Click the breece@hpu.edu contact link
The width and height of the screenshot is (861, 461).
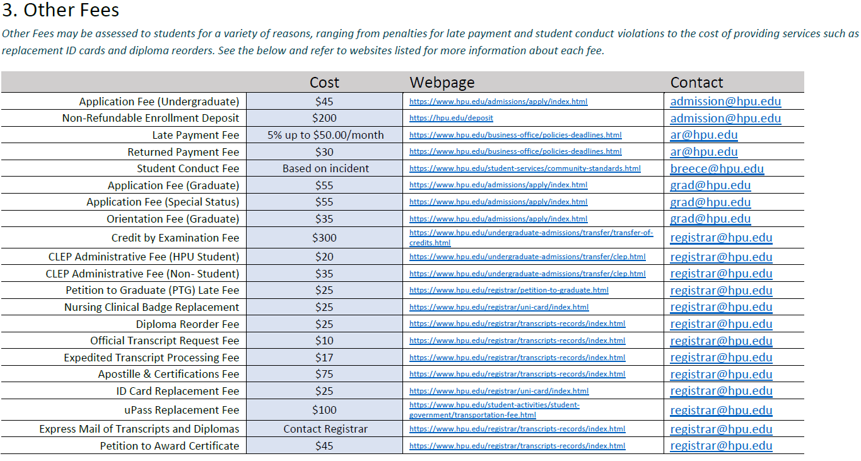click(x=717, y=169)
